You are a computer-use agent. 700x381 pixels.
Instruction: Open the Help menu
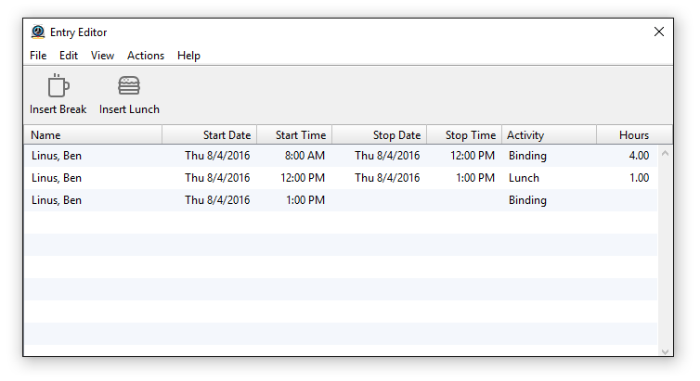[x=188, y=56]
